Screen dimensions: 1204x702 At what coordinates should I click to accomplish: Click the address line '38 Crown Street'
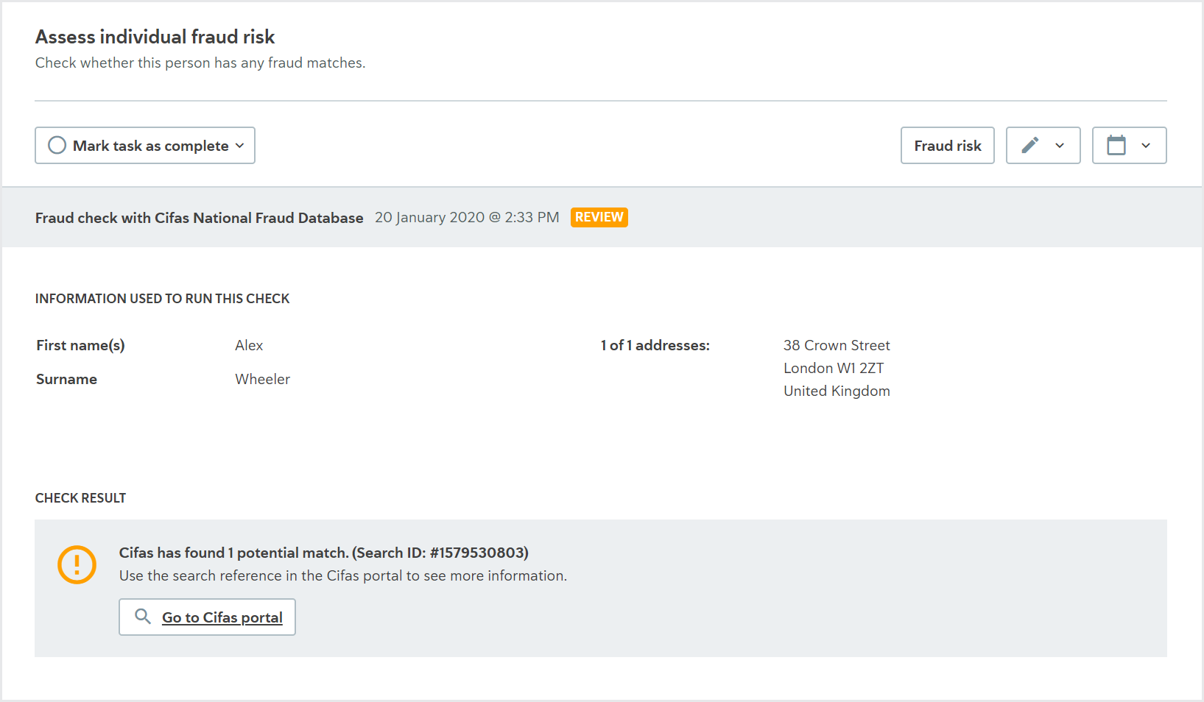(837, 345)
